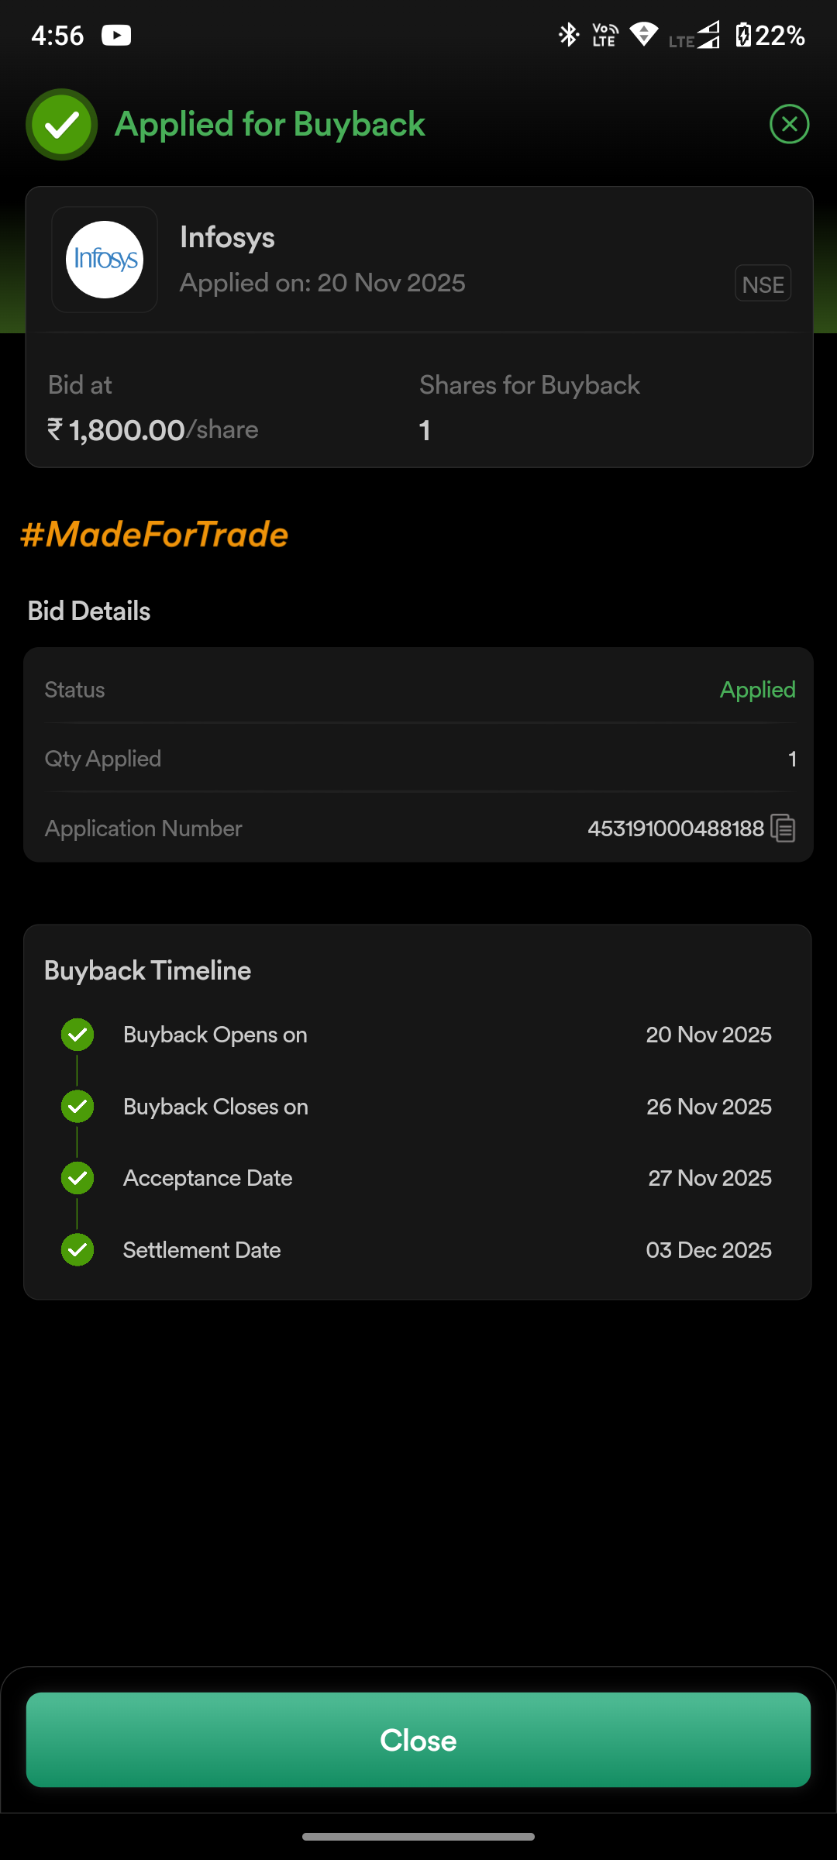Copy the application number icon
The width and height of the screenshot is (837, 1860).
click(783, 828)
